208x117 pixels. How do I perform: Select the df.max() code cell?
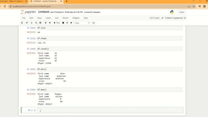110,90
